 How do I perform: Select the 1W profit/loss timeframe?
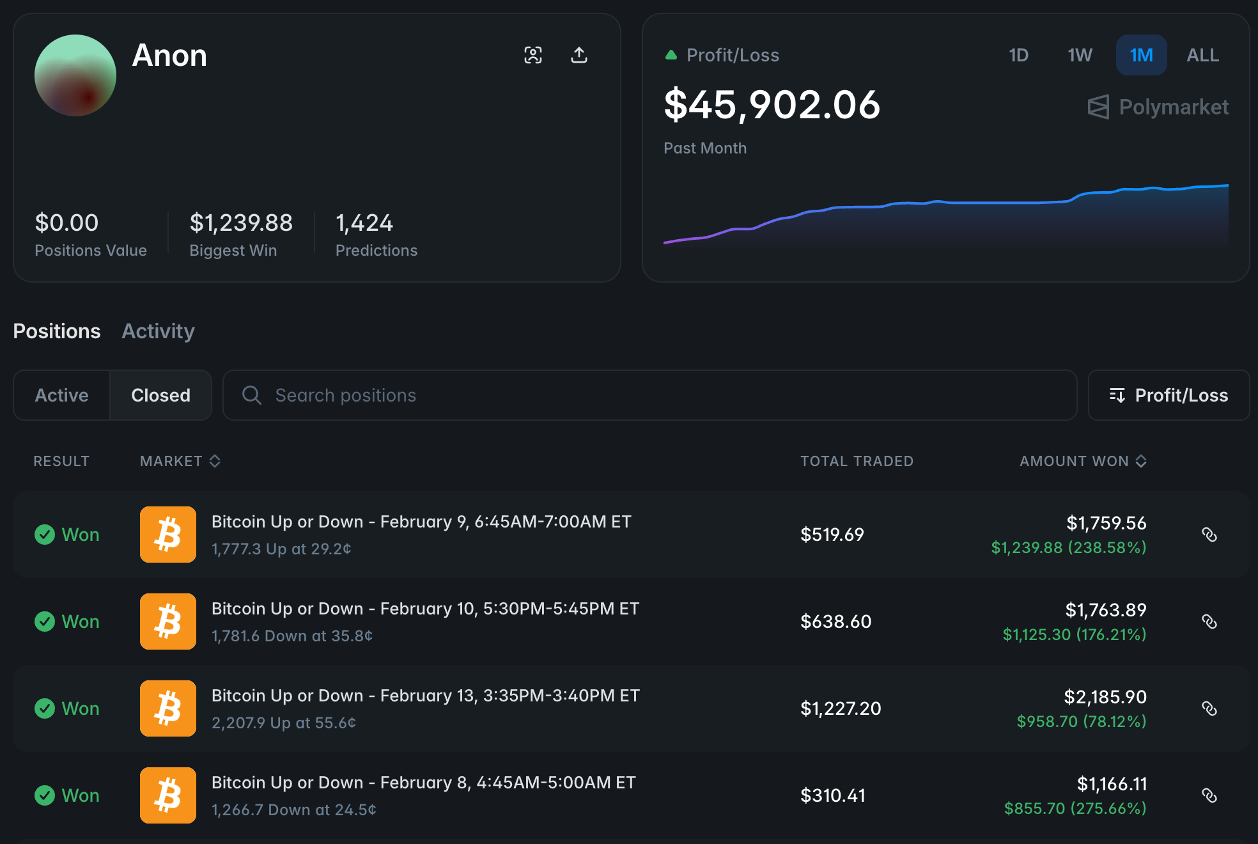pyautogui.click(x=1080, y=55)
